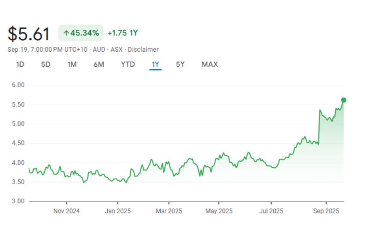Click the Jan 2025 axis label

(118, 211)
